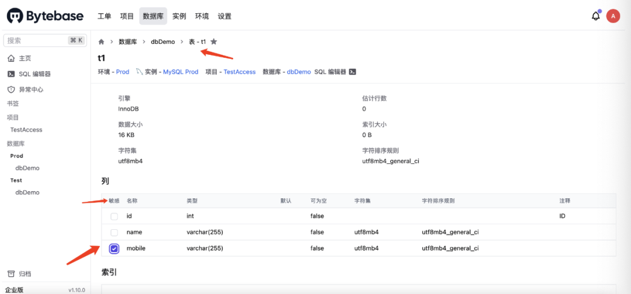Open 异常中心 in the sidebar
This screenshot has height=294, width=631.
31,89
